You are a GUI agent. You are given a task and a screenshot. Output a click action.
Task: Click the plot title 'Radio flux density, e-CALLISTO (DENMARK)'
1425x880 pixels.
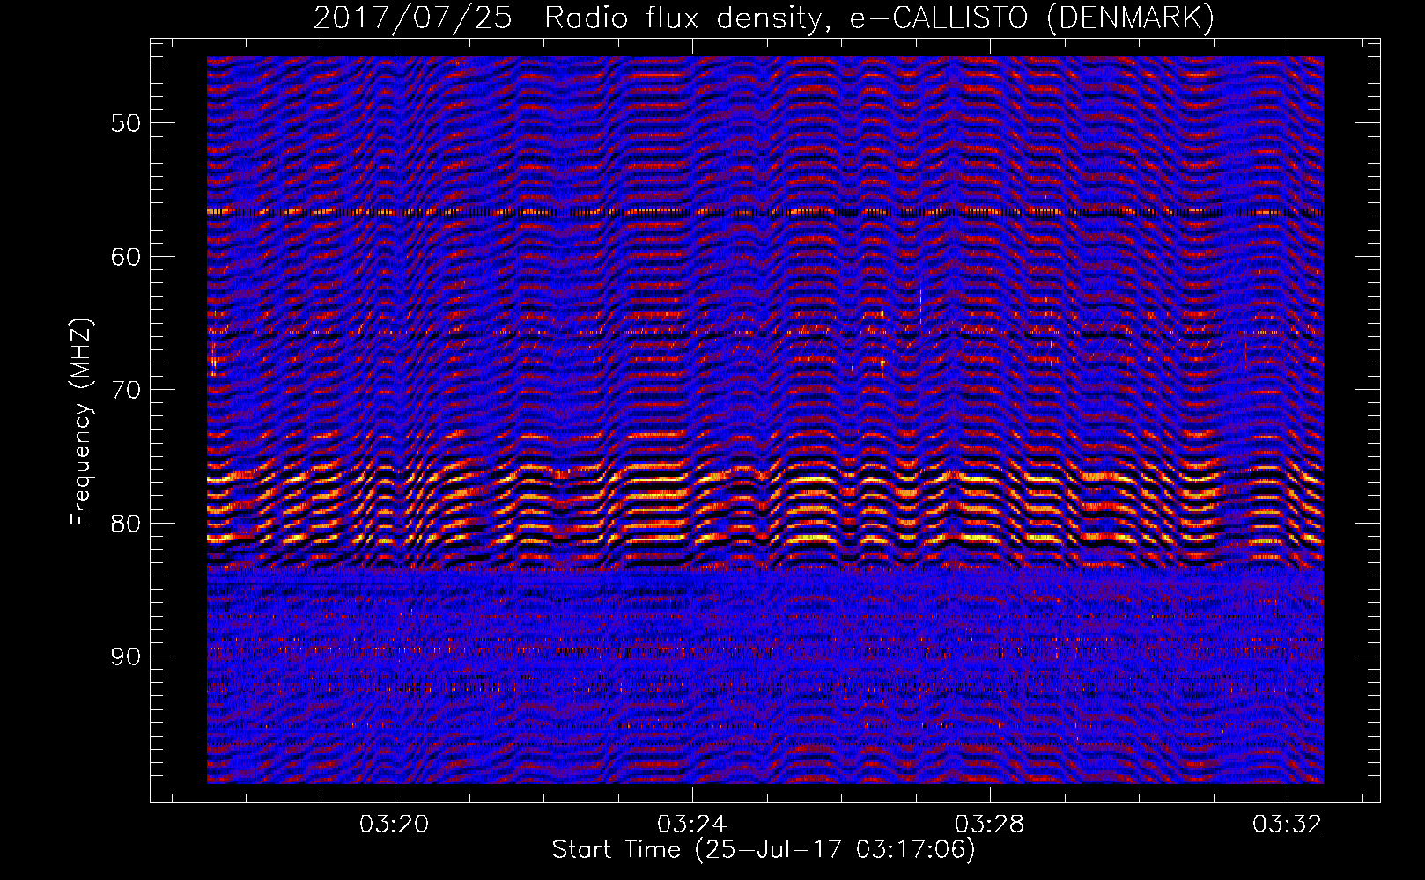(879, 18)
